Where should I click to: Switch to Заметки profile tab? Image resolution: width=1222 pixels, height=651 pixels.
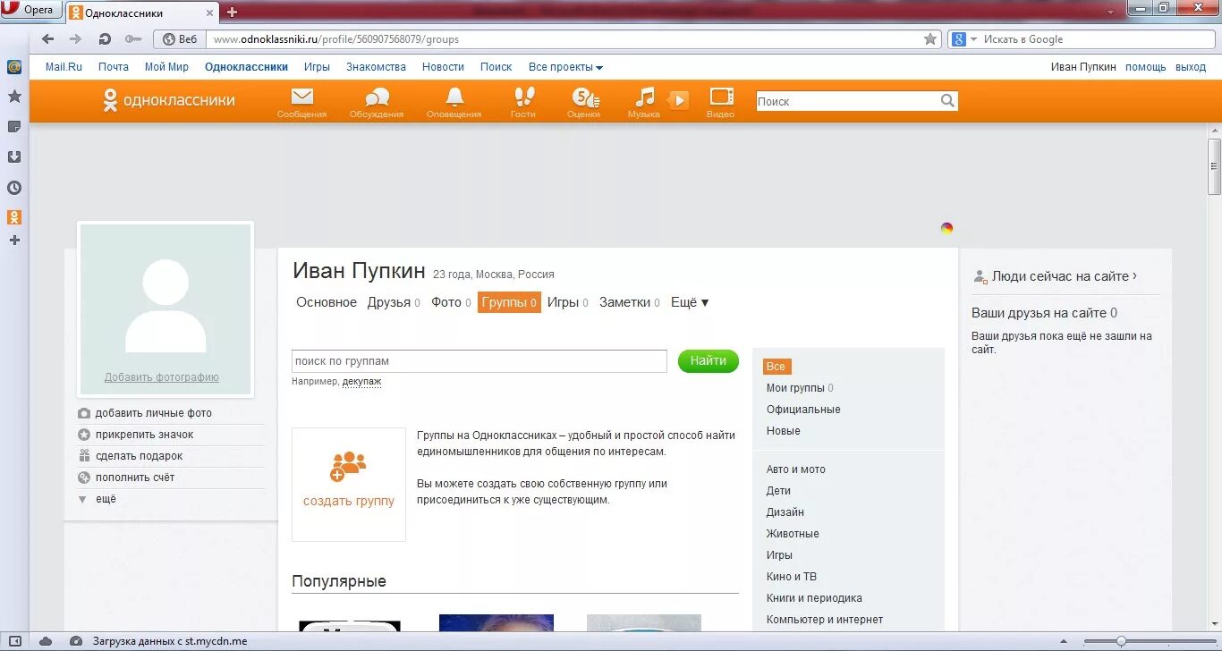coord(630,302)
